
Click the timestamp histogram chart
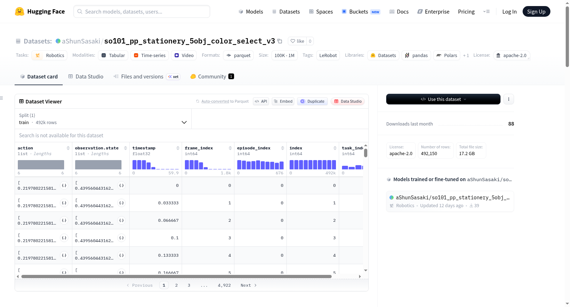click(x=156, y=164)
